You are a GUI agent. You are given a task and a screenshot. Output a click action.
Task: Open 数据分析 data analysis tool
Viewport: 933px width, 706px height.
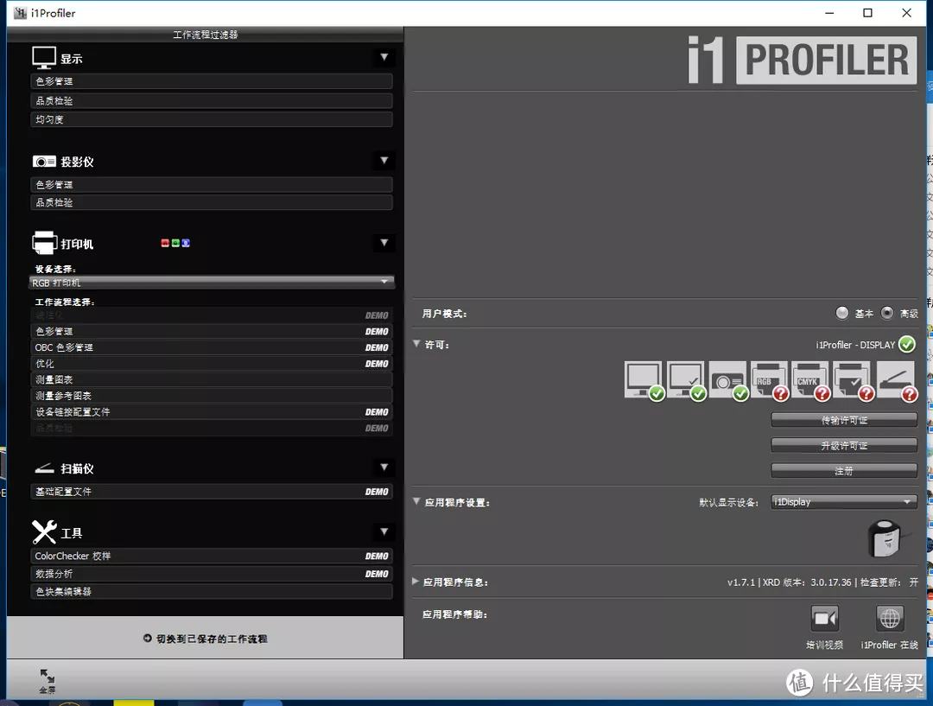[x=212, y=574]
